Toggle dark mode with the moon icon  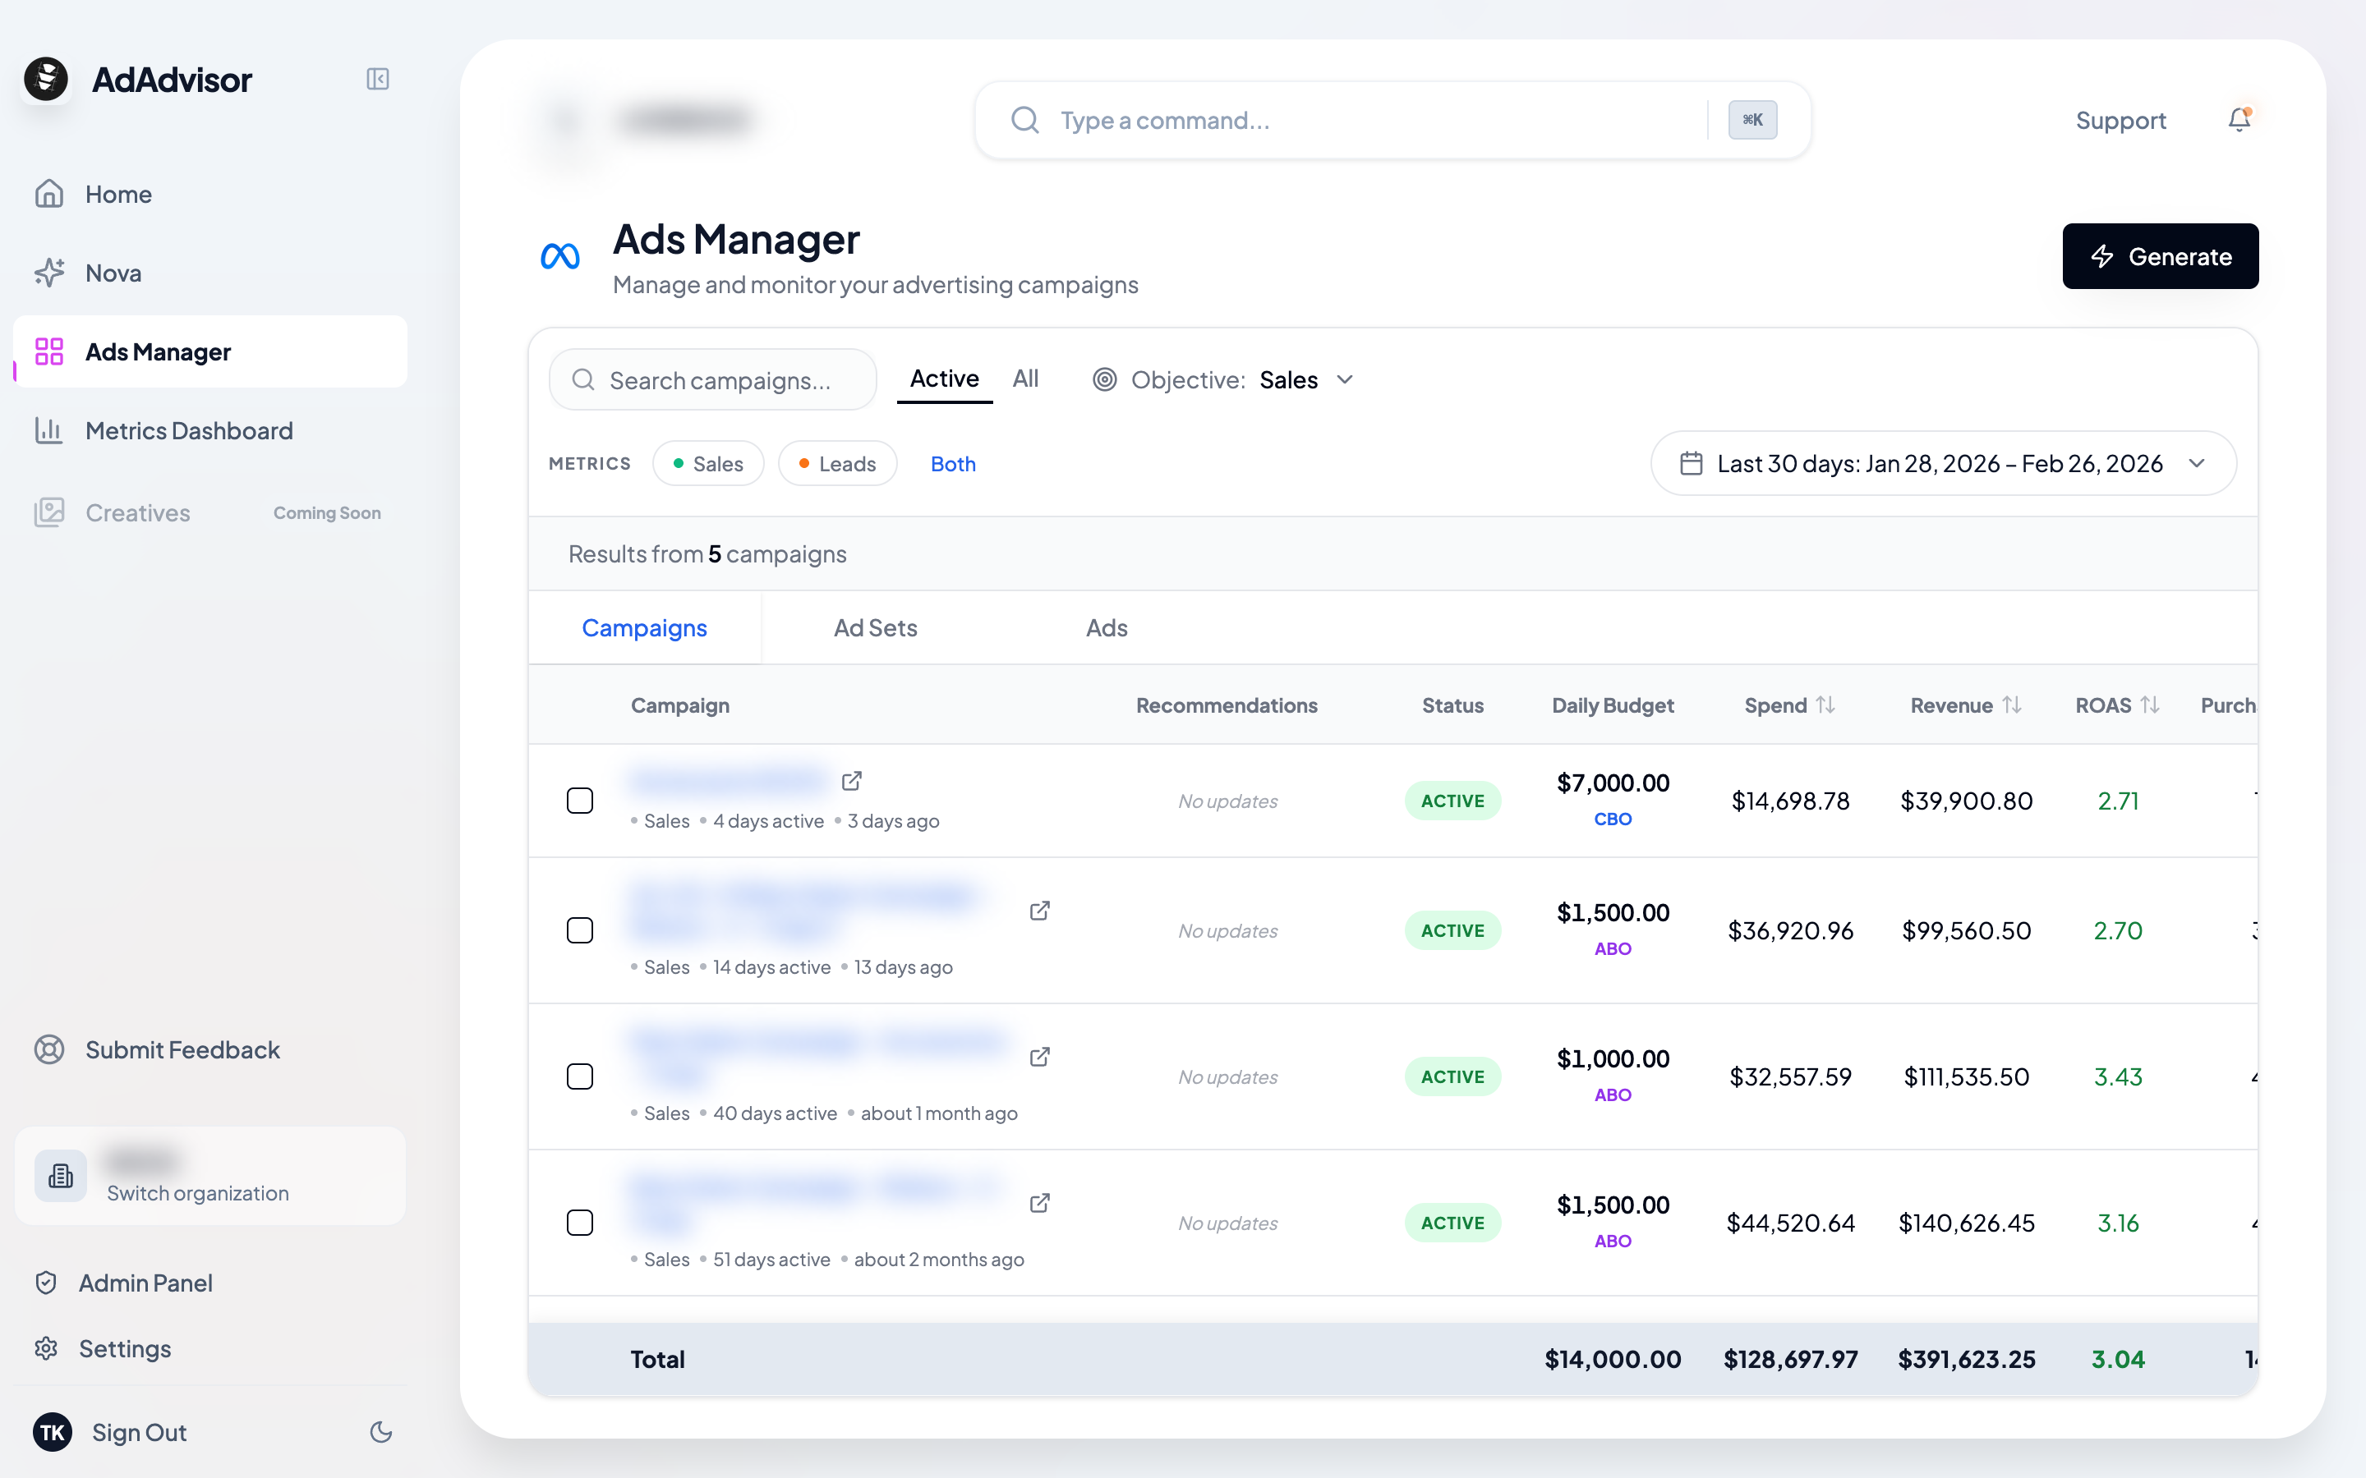coord(381,1432)
